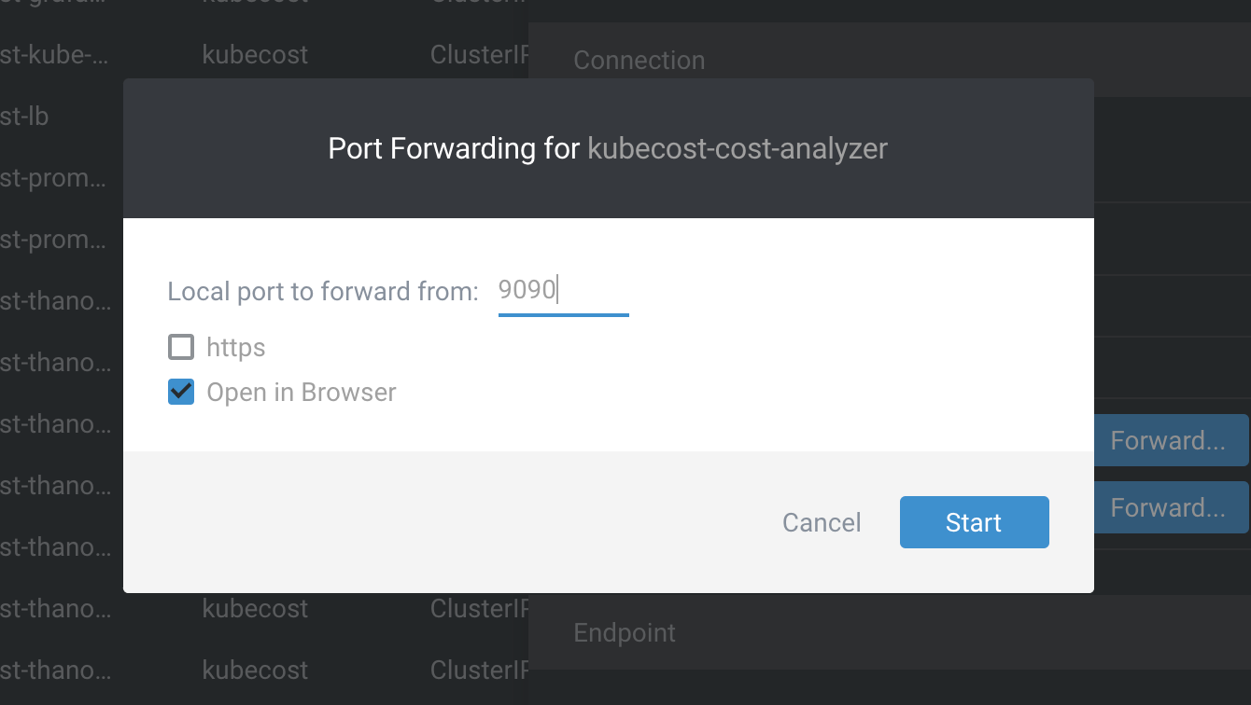Uncheck the Open in Browser checkbox

181,392
